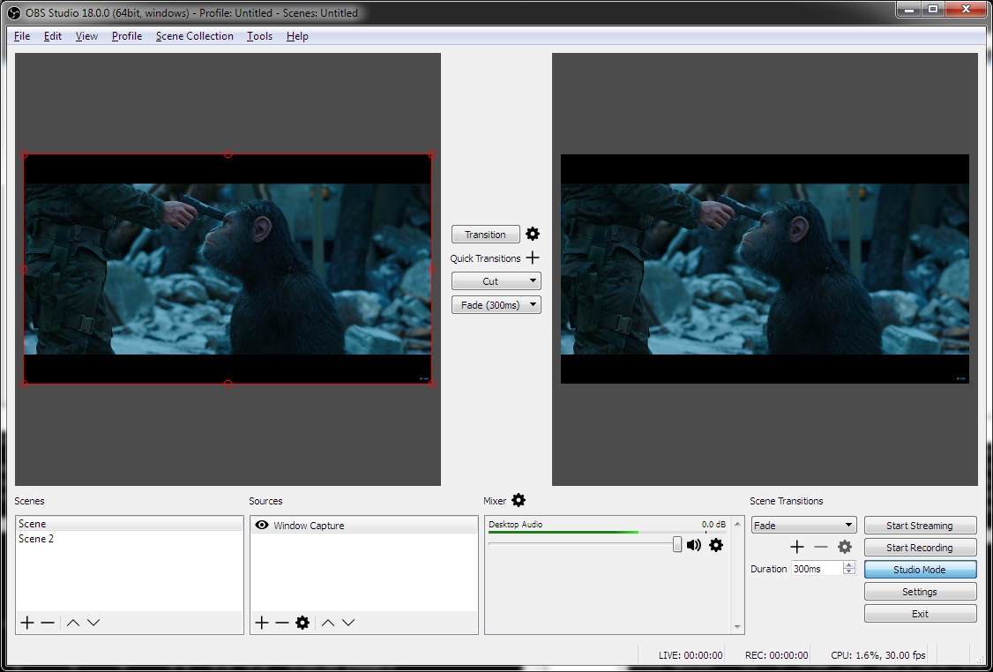Open the Cut quick transition dropdown

pyautogui.click(x=496, y=280)
